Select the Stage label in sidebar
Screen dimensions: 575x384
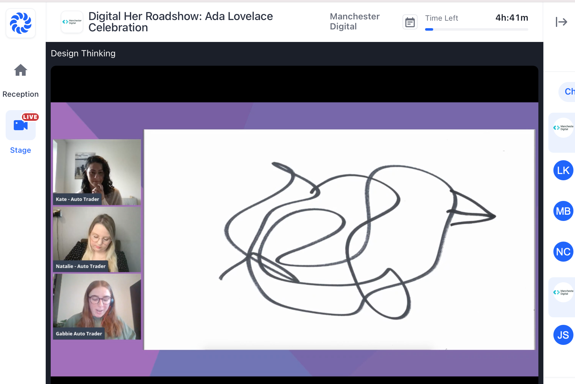tap(21, 150)
